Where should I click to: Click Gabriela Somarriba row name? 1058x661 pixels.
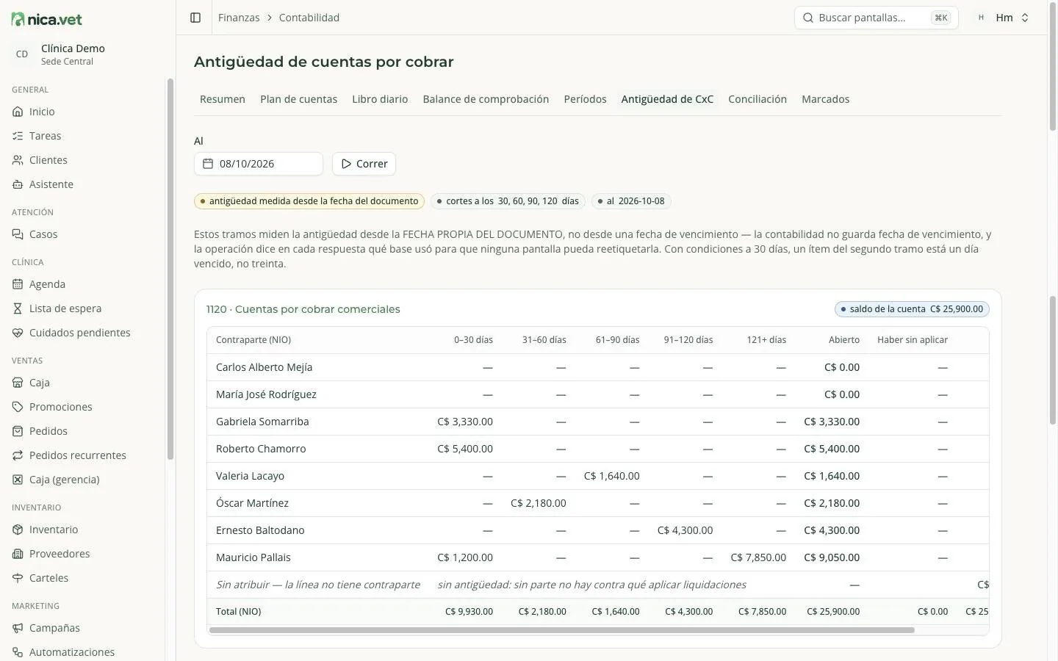pos(262,422)
